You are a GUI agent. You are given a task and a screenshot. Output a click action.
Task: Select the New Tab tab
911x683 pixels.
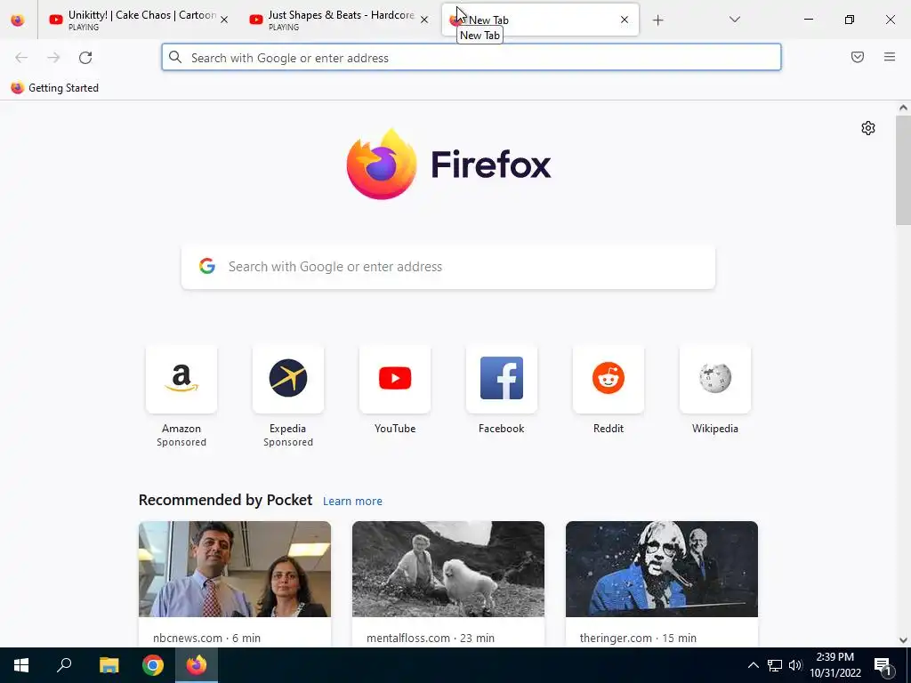540,20
